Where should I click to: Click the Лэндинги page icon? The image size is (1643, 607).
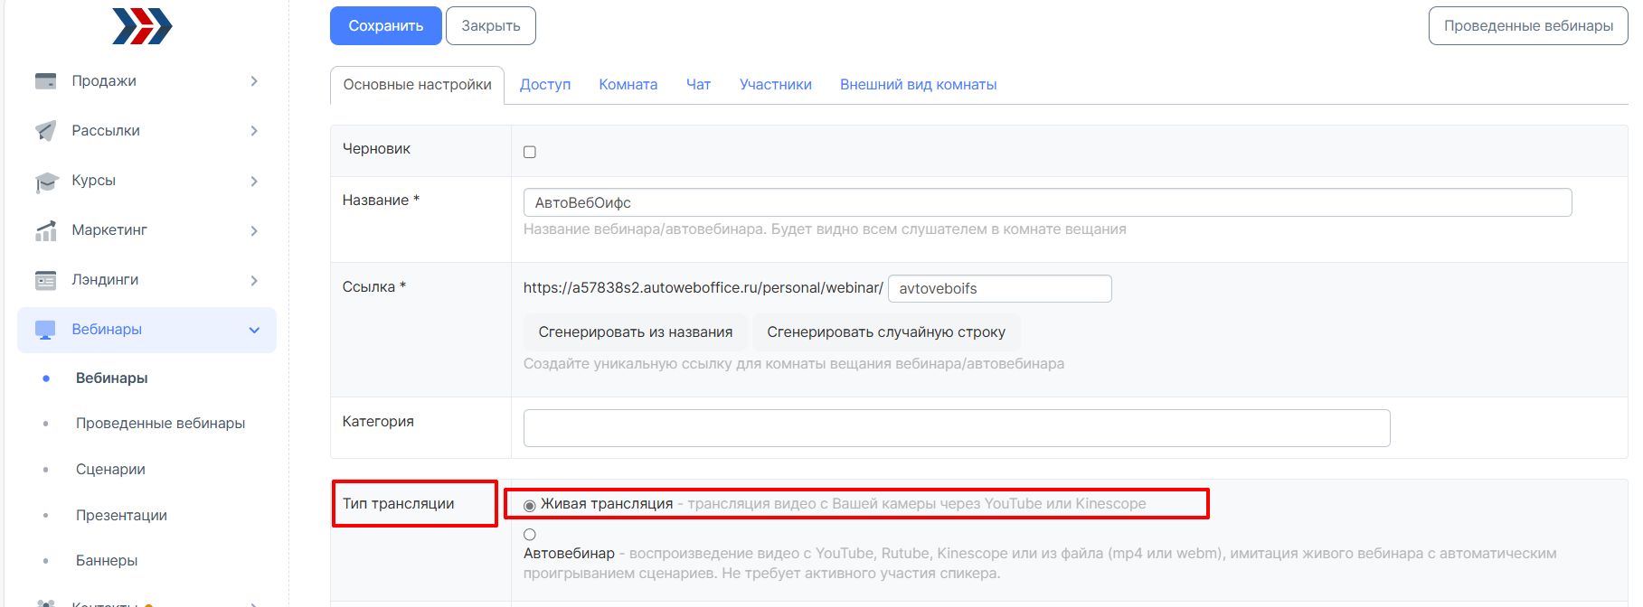(45, 280)
